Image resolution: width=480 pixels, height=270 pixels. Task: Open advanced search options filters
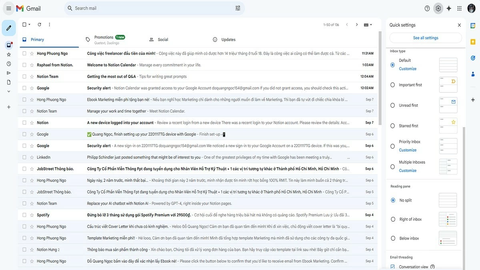pyautogui.click(x=237, y=8)
